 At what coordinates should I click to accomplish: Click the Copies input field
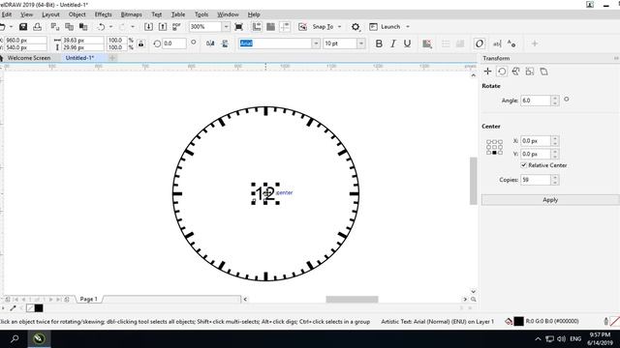tap(536, 180)
